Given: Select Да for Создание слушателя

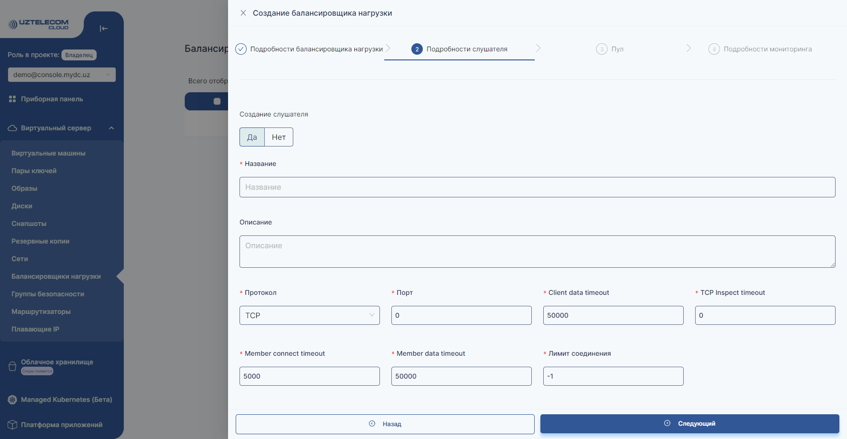Looking at the screenshot, I should [x=252, y=137].
